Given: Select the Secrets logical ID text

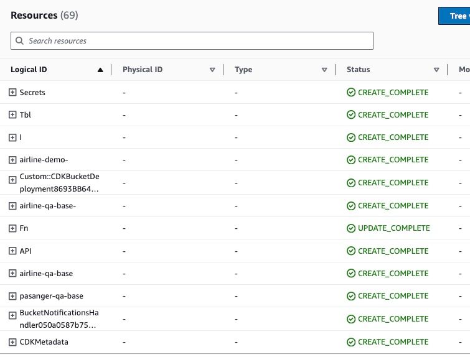Looking at the screenshot, I should click(x=32, y=93).
